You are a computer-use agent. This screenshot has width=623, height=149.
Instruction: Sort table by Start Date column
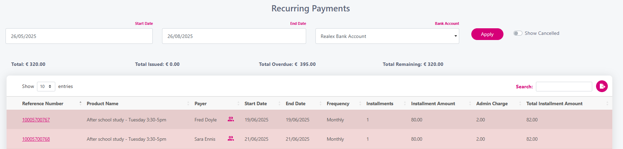coord(255,103)
